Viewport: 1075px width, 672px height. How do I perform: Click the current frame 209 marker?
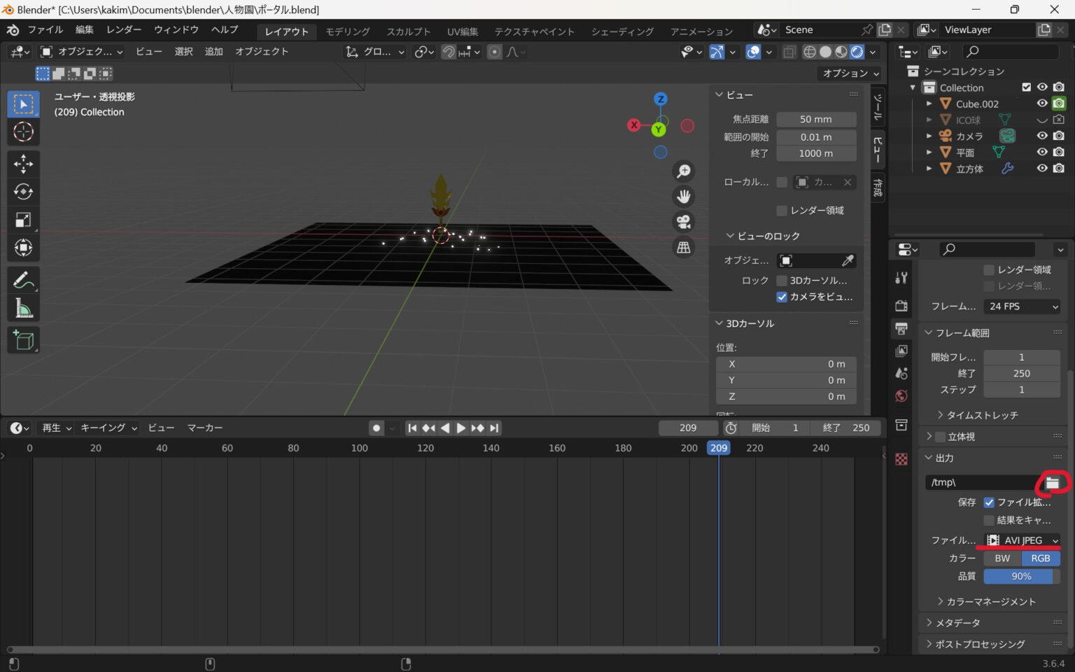pyautogui.click(x=719, y=448)
